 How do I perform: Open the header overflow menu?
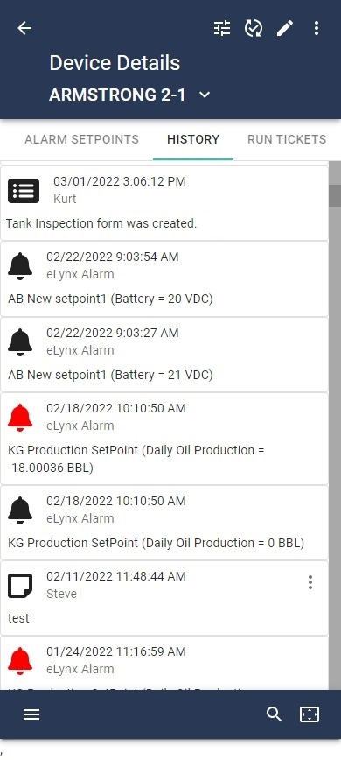[x=317, y=28]
